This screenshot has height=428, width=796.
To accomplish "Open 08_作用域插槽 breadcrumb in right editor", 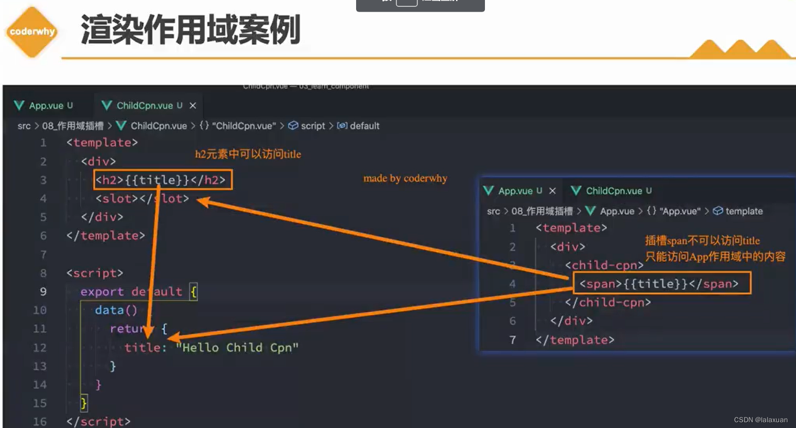I will 542,211.
